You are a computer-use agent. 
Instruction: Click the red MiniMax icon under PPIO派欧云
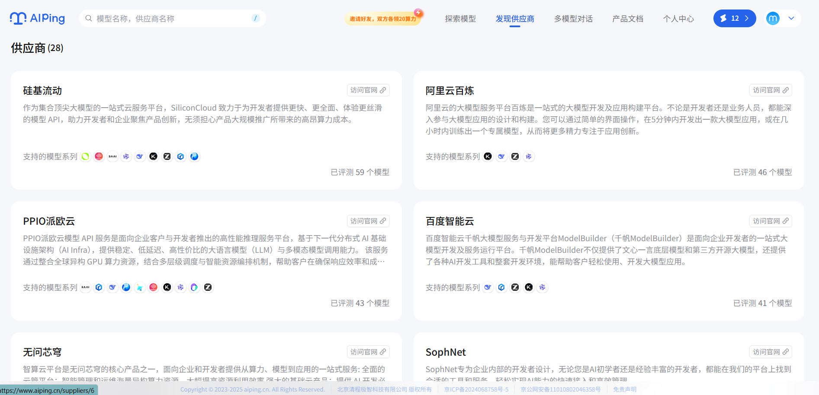[154, 287]
